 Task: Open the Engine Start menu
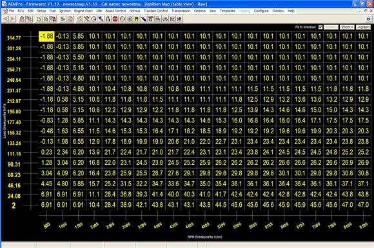click(83, 11)
